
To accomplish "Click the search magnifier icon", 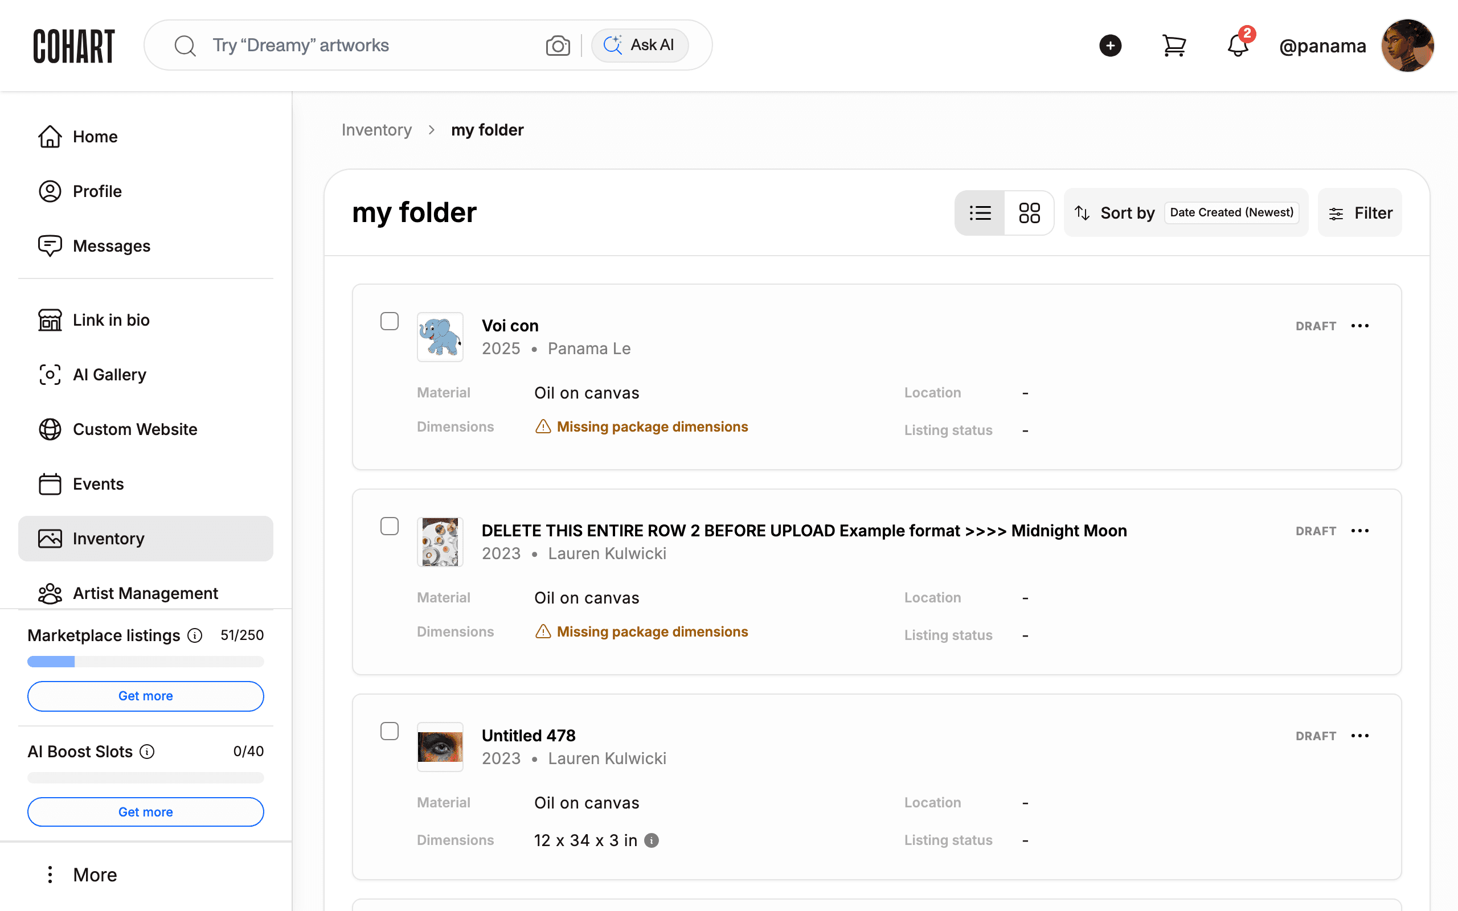I will click(185, 46).
